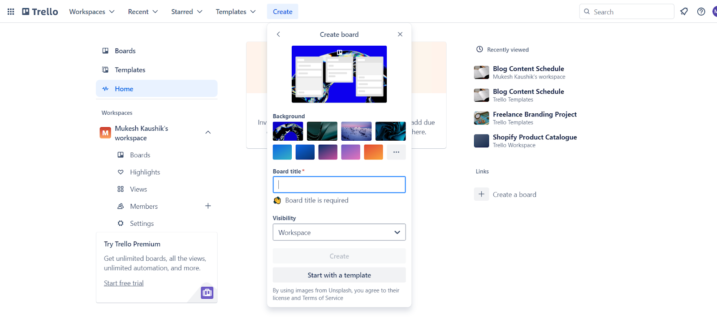This screenshot has height=319, width=717.
Task: Open the help question mark icon
Action: pyautogui.click(x=701, y=12)
